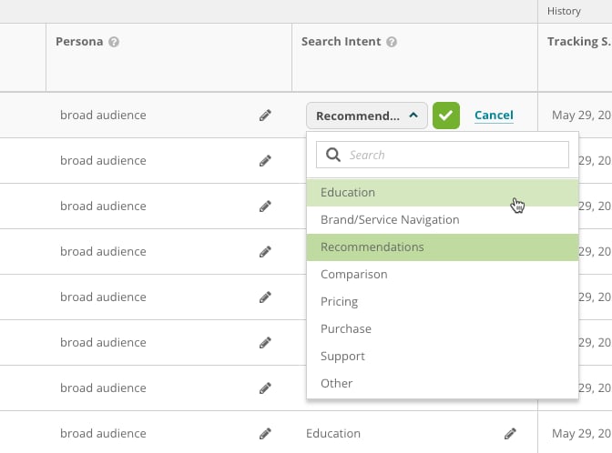The image size is (612, 453).
Task: Click the Search Intent column header
Action: pos(415,57)
